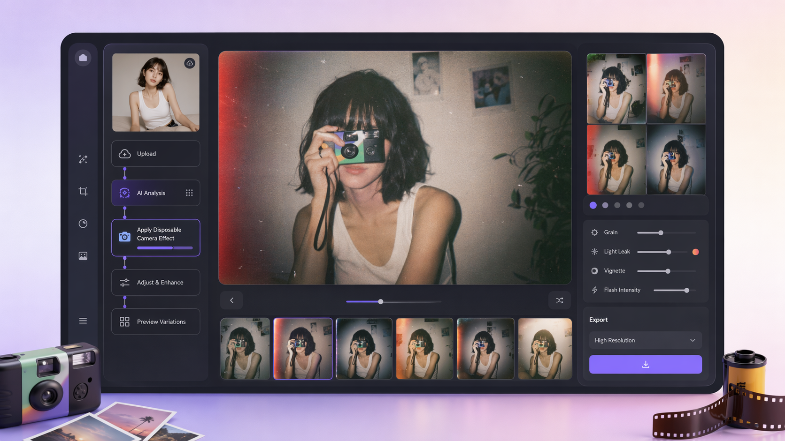785x441 pixels.
Task: Choose bottom-right variation in right panel grid
Action: 676,160
